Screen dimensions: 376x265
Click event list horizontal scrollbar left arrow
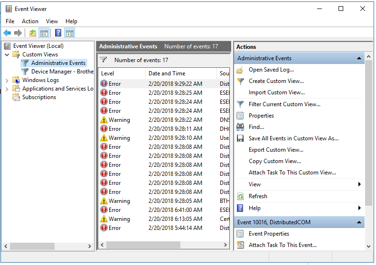pyautogui.click(x=102, y=245)
